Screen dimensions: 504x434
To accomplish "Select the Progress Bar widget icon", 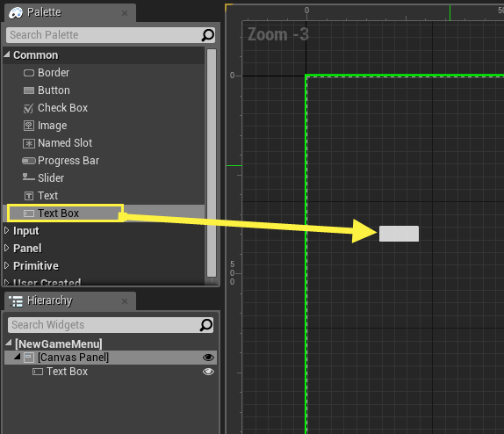I will tap(29, 161).
